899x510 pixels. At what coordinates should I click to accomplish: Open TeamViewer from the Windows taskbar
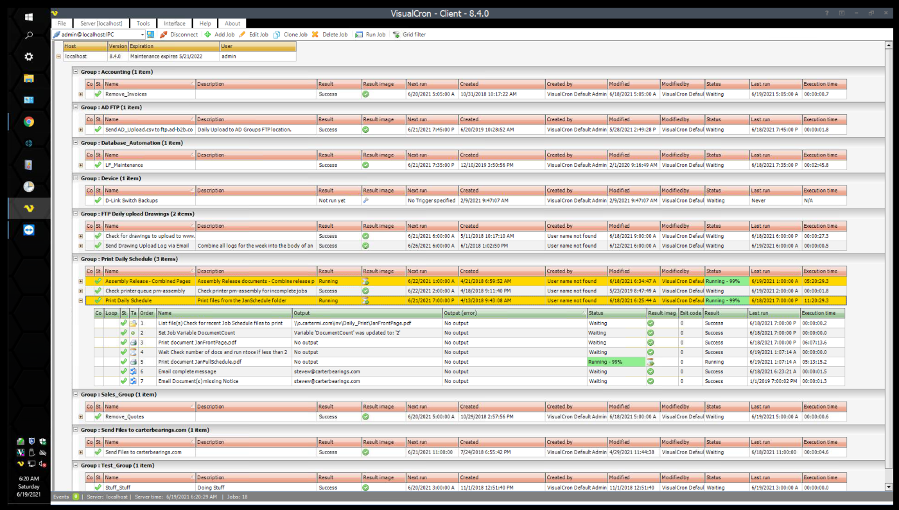pos(29,230)
